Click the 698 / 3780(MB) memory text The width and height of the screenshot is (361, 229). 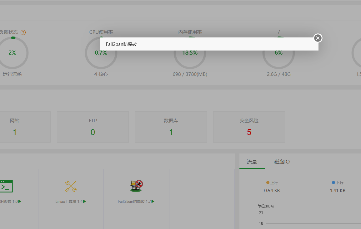click(x=190, y=74)
